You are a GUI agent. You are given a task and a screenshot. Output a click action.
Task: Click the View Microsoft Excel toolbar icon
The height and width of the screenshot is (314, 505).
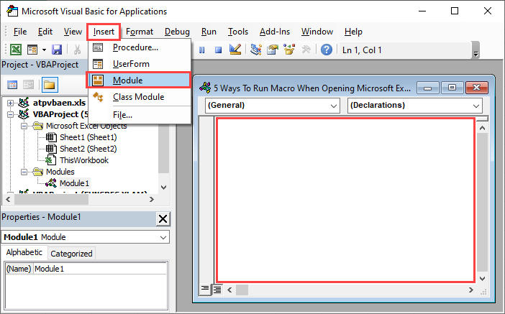[x=16, y=50]
